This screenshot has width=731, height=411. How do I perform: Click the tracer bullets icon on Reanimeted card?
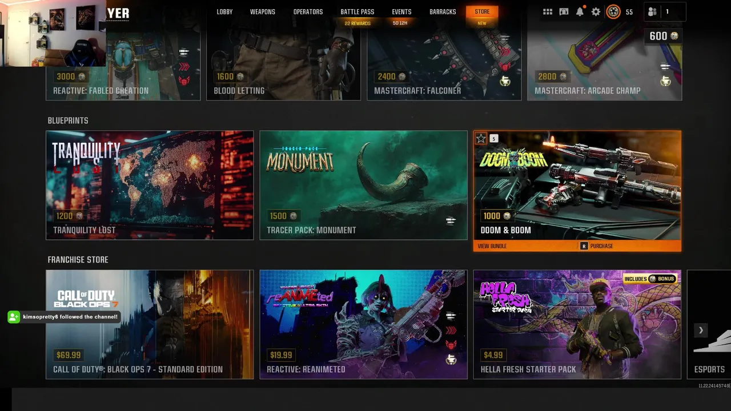(451, 316)
